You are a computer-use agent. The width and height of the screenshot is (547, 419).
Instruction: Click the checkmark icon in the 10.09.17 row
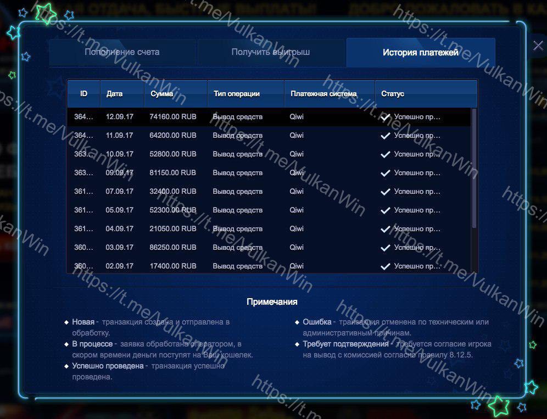[385, 154]
